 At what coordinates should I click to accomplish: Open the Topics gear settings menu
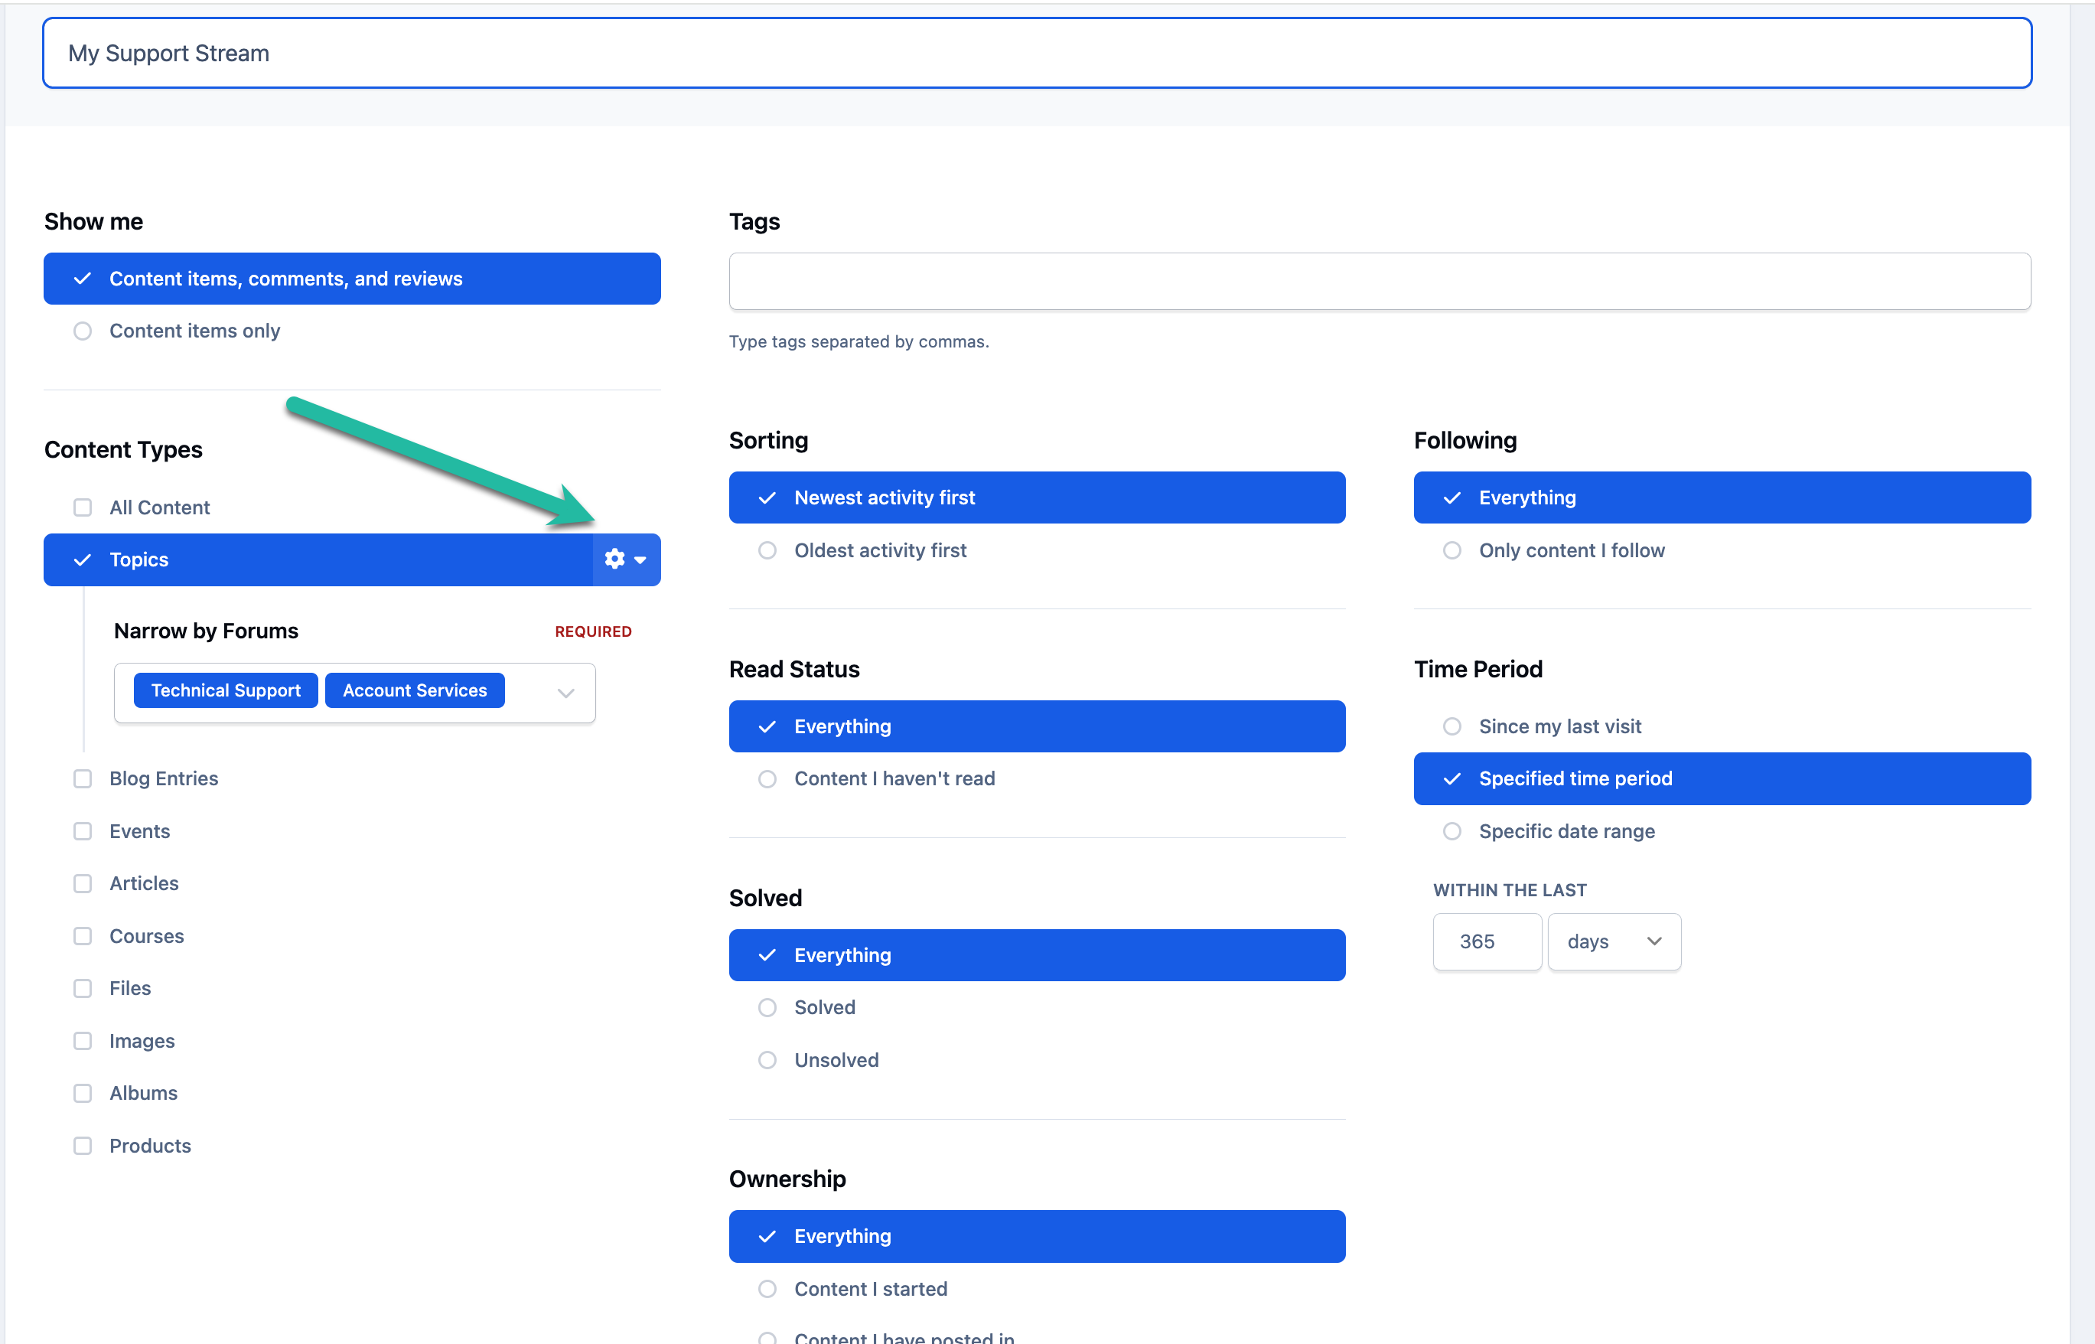coord(626,559)
